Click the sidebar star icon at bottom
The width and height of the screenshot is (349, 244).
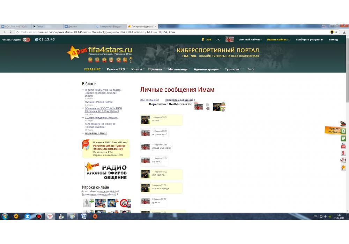click(343, 167)
